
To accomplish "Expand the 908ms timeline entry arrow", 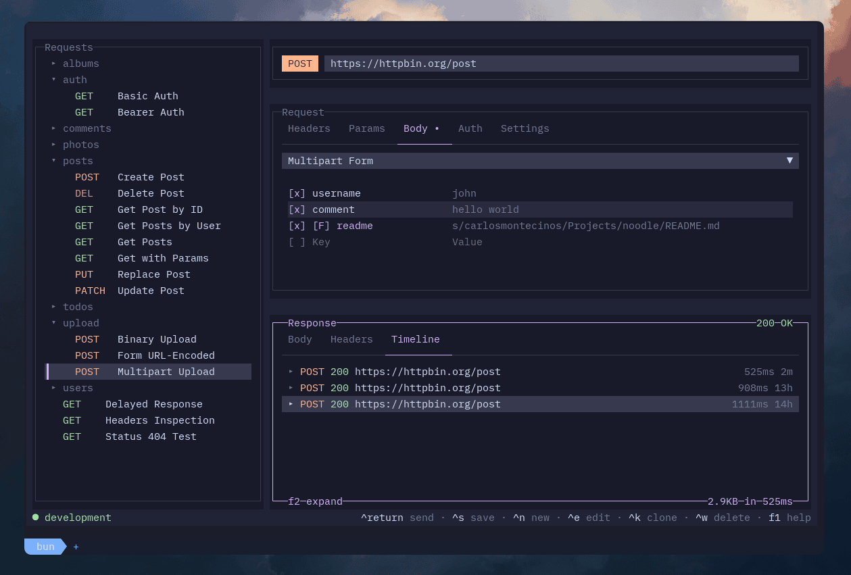I will (x=291, y=388).
